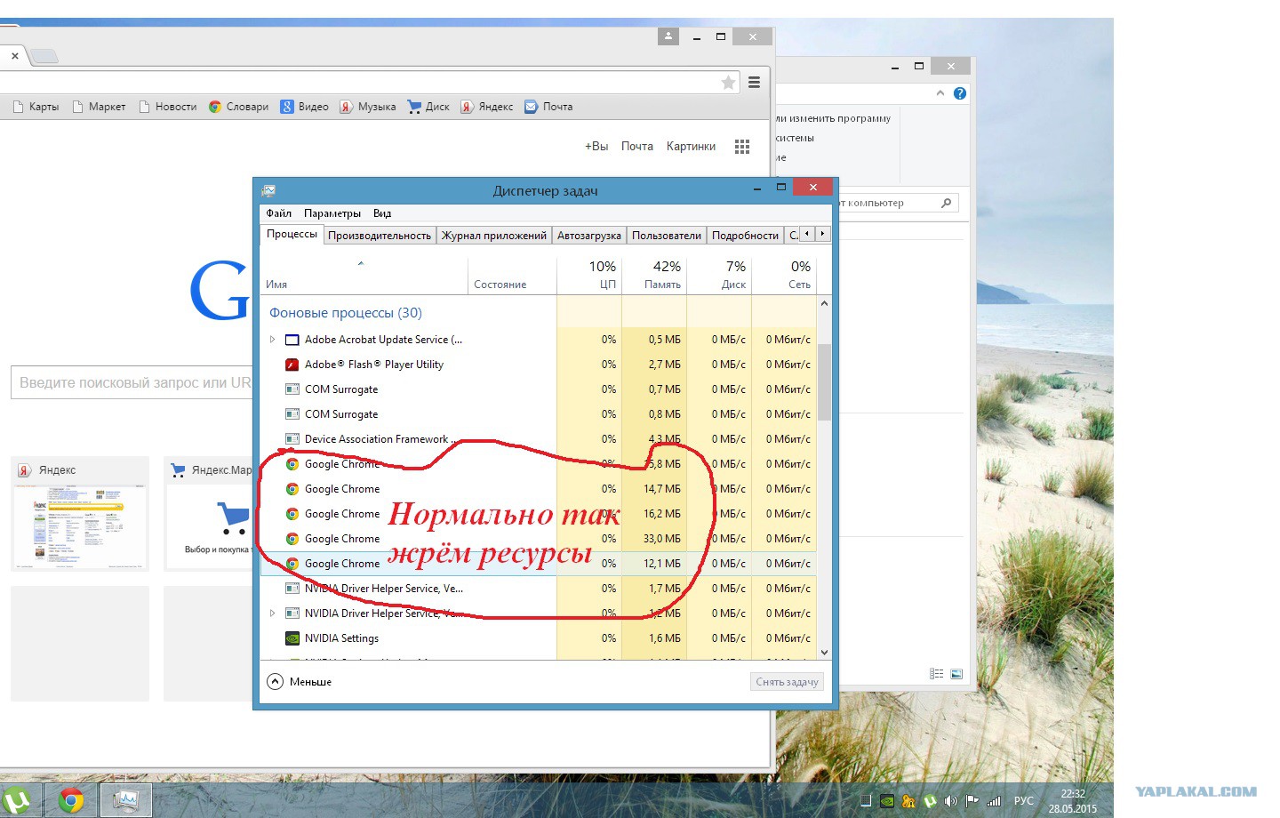Collapse the ribbon chevron in the back window
The width and height of the screenshot is (1280, 818).
click(940, 93)
